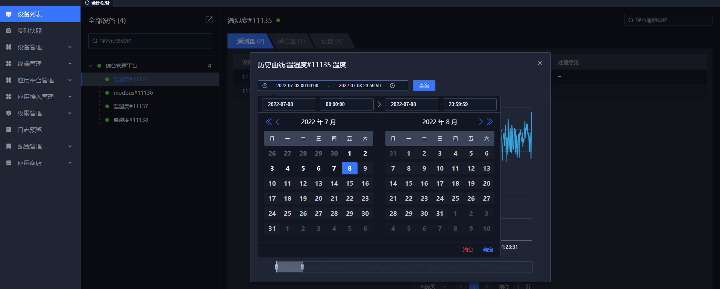Click the next month arrow icon

click(481, 122)
